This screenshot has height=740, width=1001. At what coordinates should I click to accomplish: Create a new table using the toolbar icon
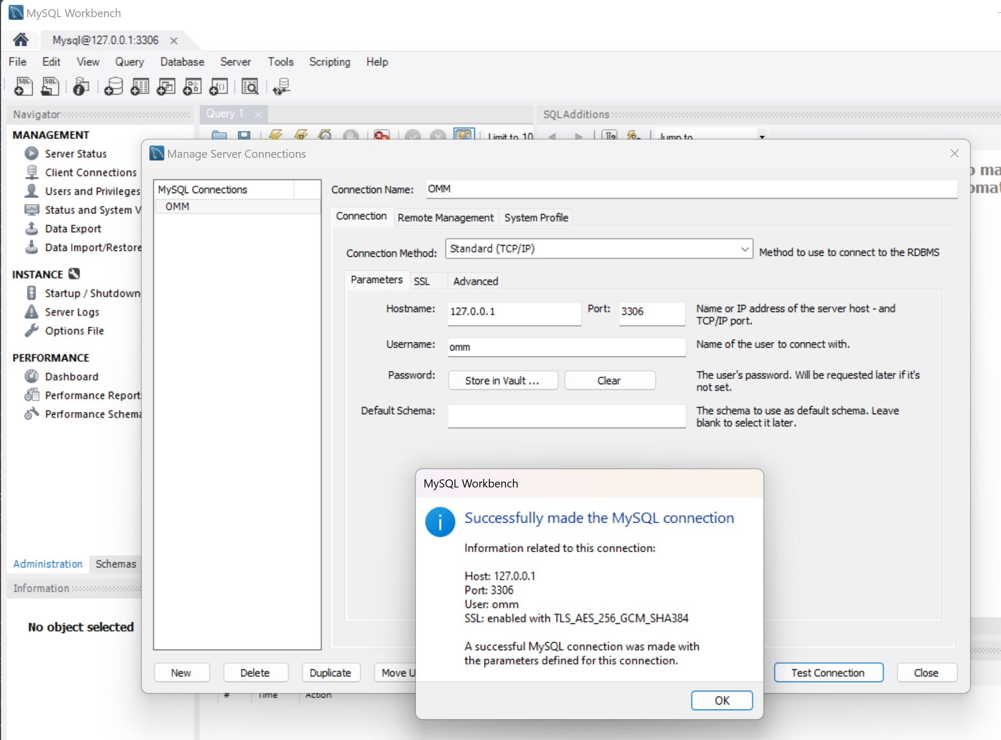click(x=140, y=86)
